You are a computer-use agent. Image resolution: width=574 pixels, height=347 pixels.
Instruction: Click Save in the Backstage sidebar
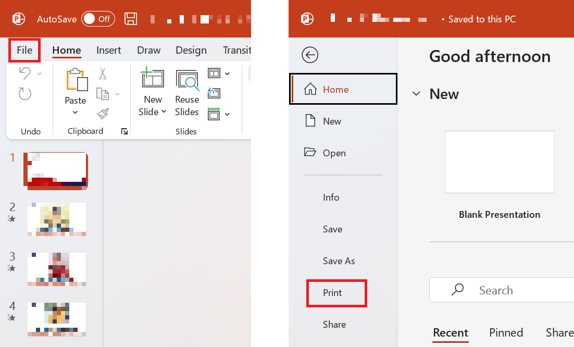(x=332, y=229)
